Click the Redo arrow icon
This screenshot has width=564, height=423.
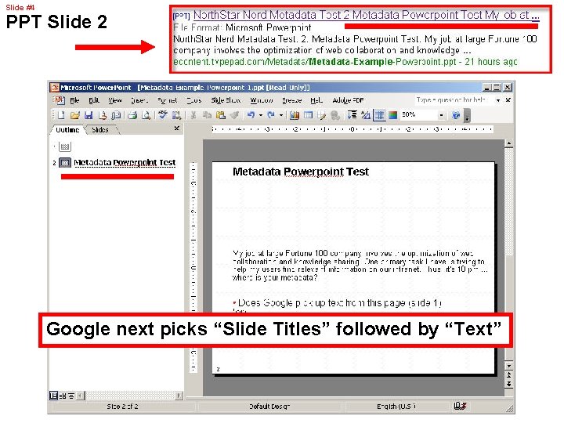271,115
